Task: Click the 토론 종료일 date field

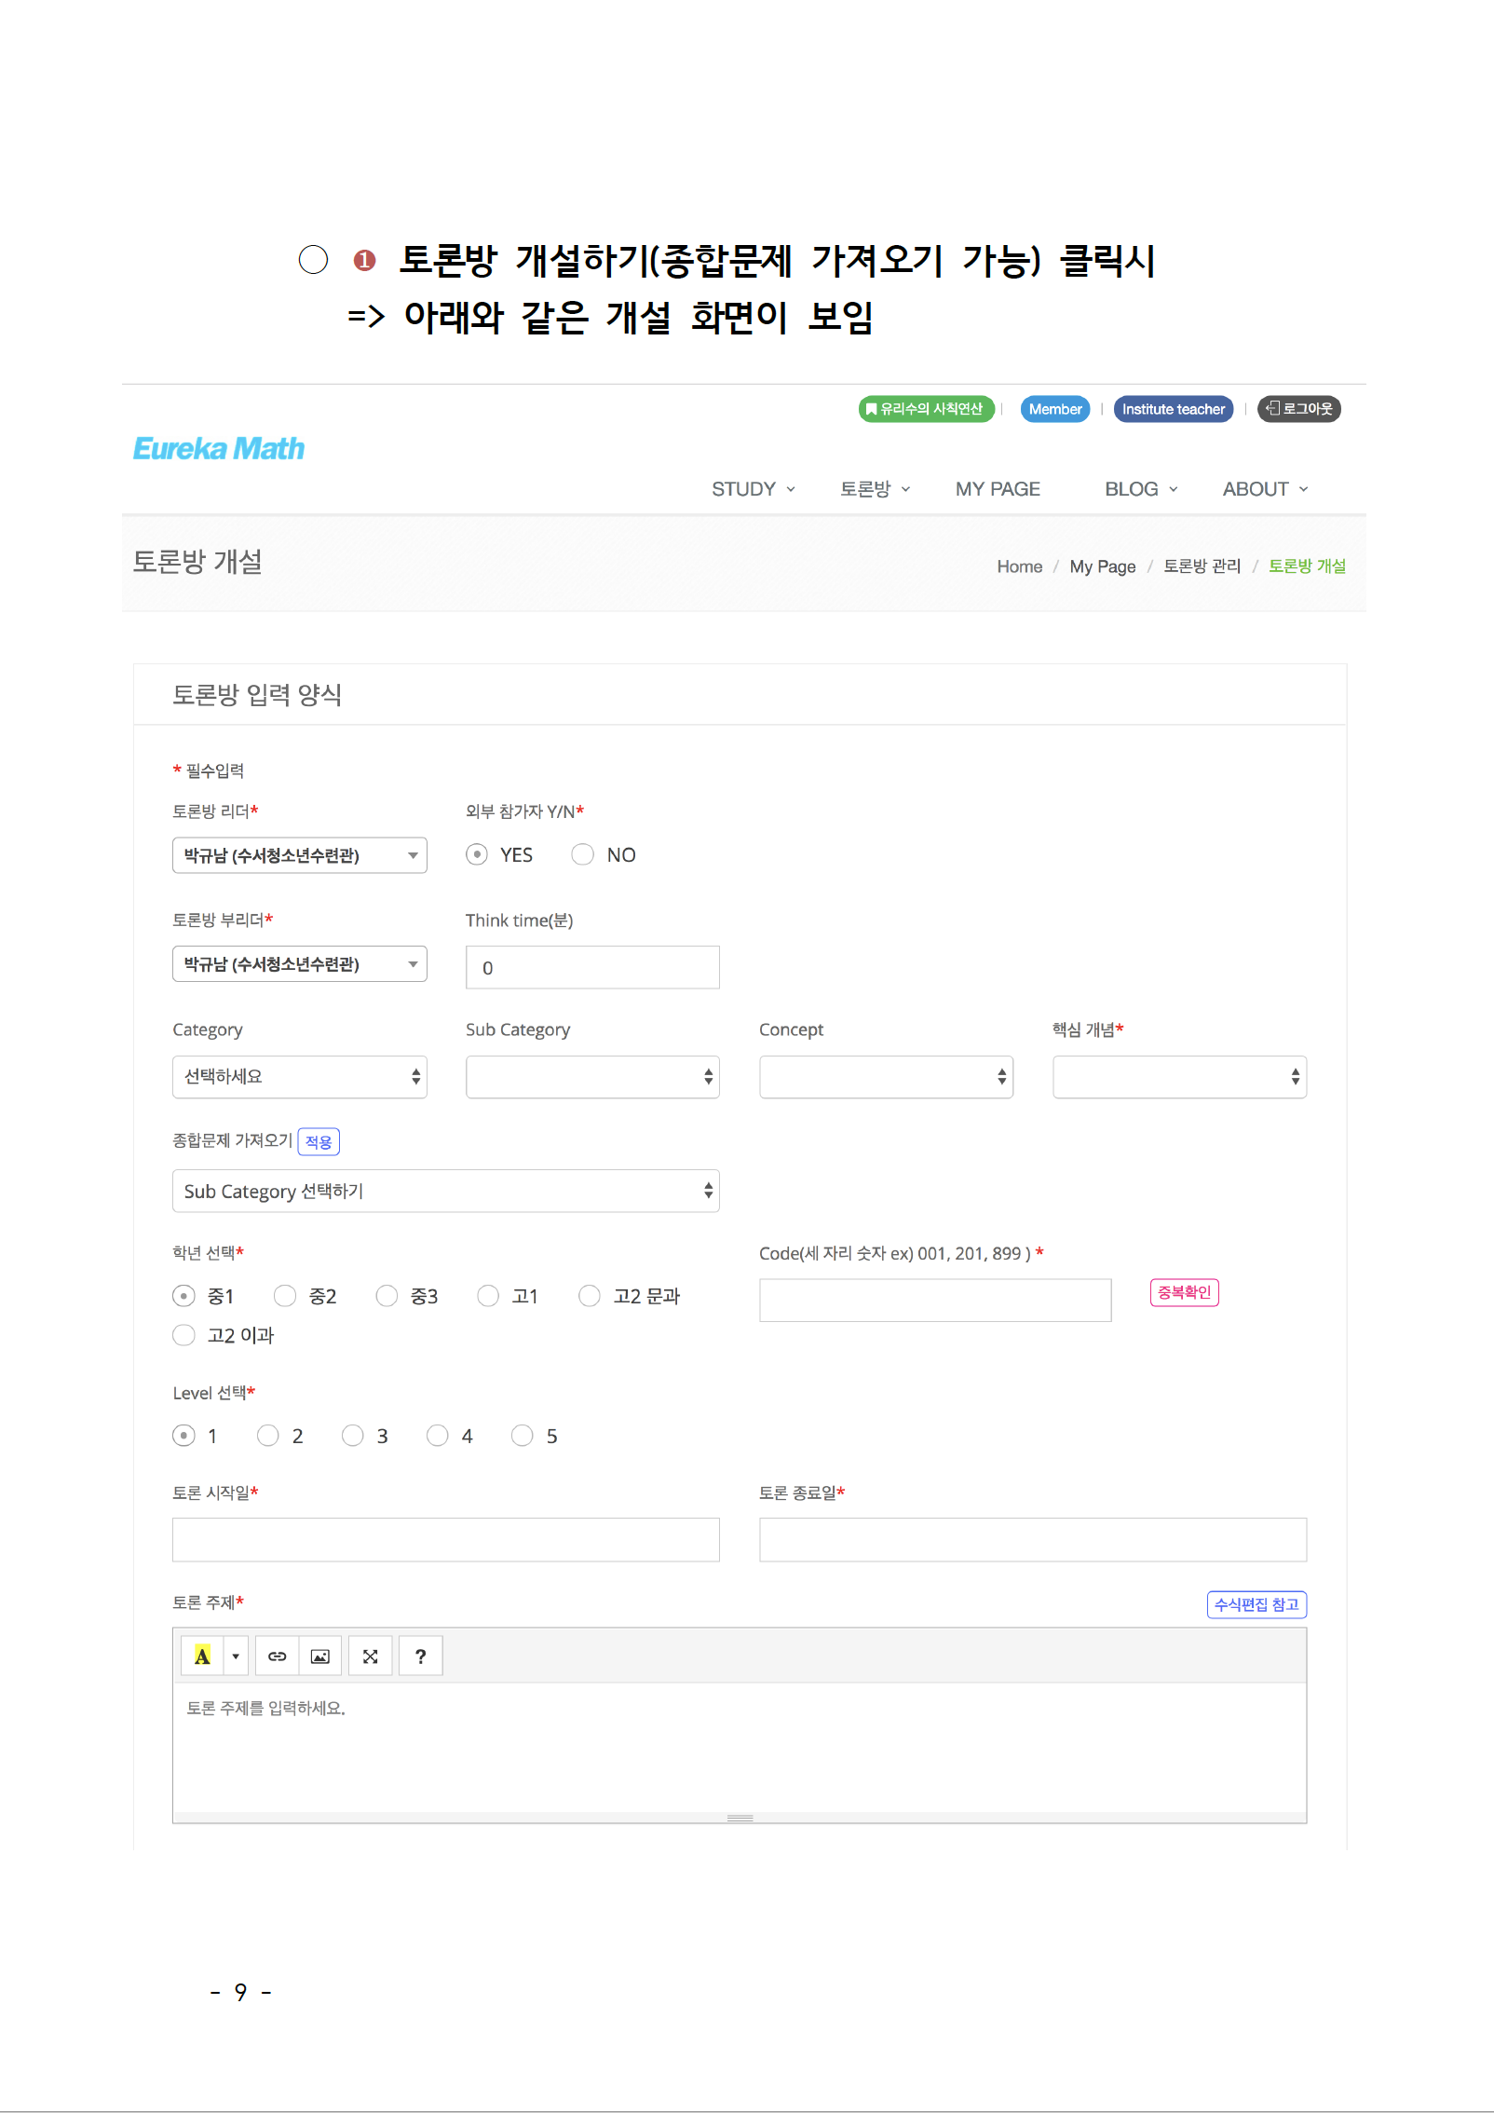Action: click(1033, 1540)
